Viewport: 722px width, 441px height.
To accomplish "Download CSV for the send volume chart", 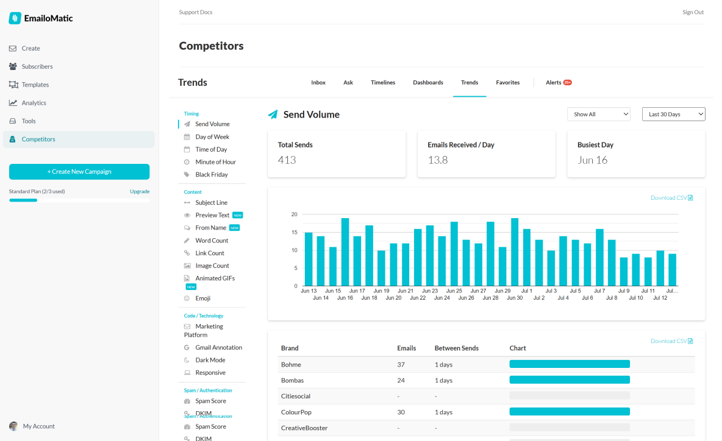I will [x=672, y=198].
